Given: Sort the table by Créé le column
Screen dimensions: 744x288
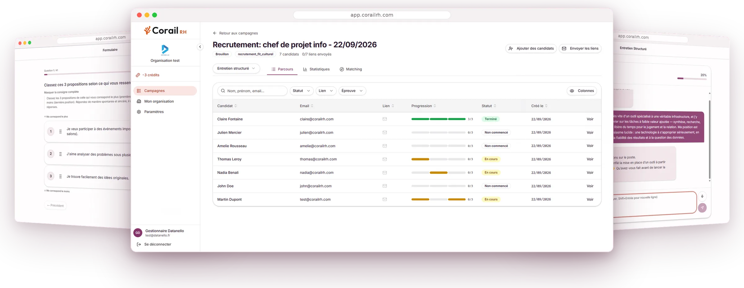Looking at the screenshot, I should coord(539,106).
